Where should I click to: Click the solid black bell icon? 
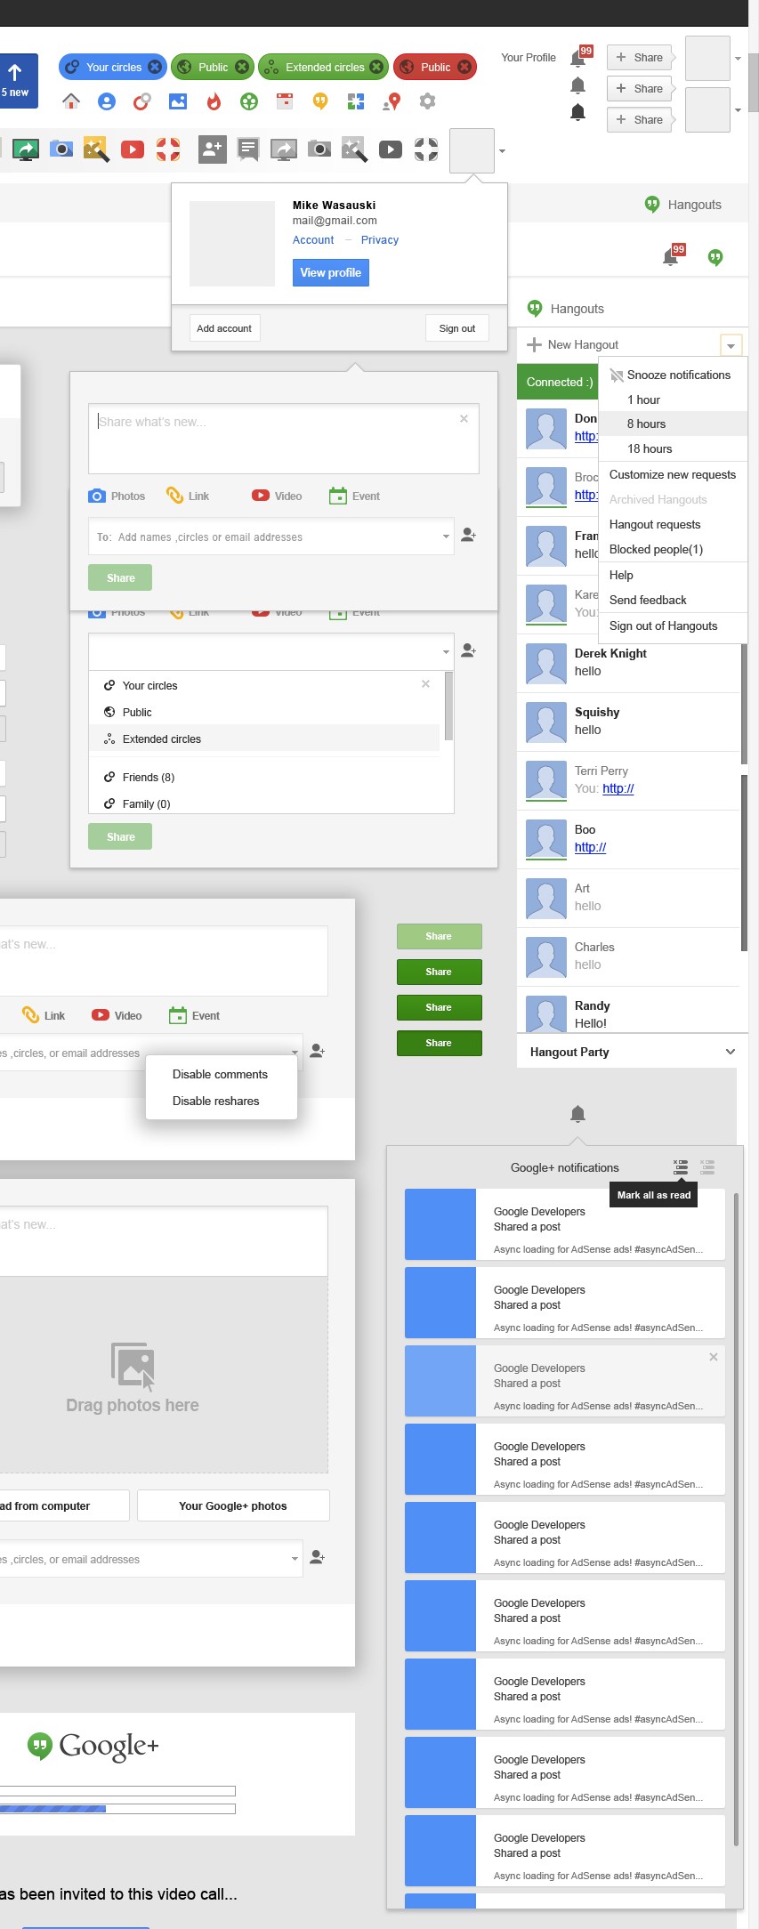click(x=577, y=112)
